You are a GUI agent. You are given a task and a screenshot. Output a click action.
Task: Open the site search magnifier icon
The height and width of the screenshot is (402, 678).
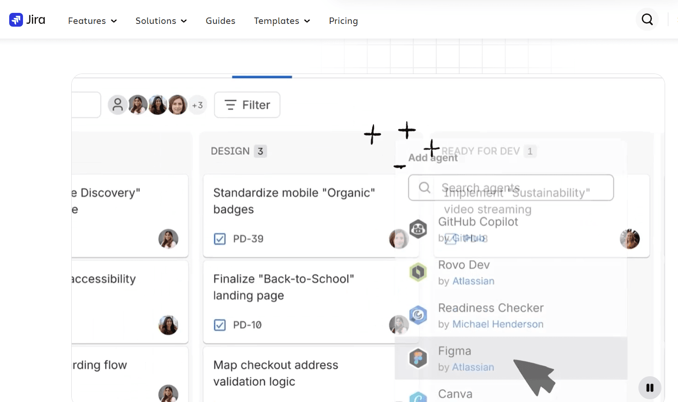(647, 19)
